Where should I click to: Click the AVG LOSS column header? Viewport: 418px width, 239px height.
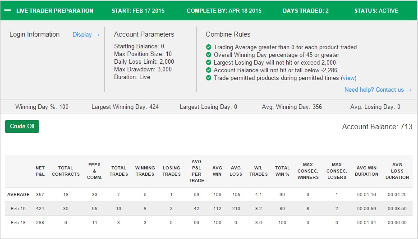(x=236, y=171)
